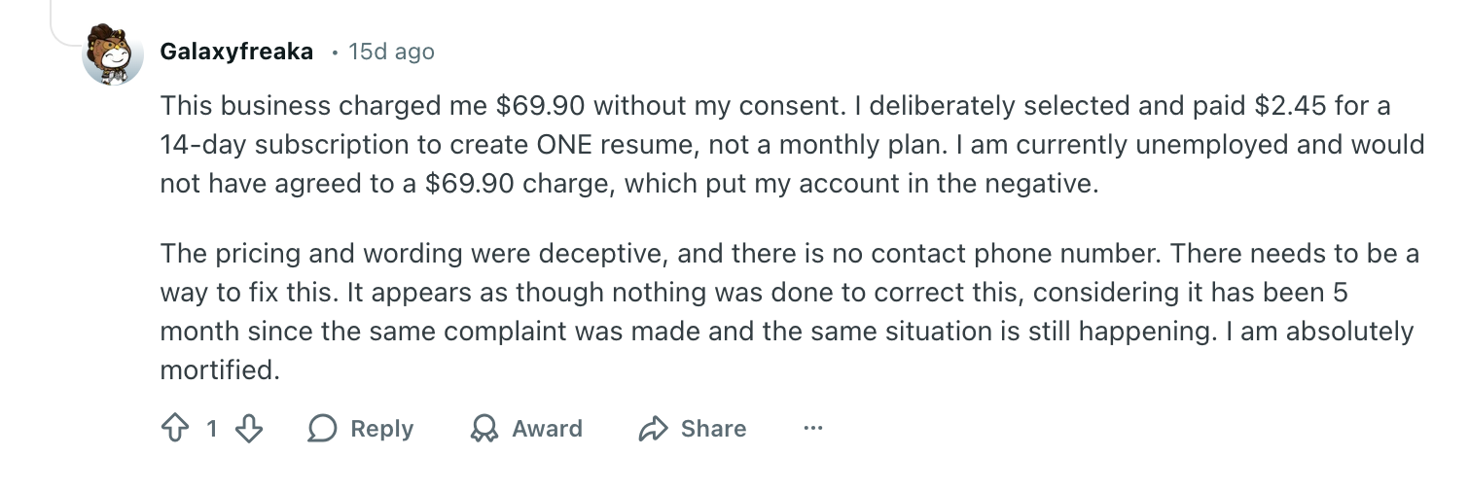Click the share arrow icon
1469x492 pixels.
pos(654,429)
